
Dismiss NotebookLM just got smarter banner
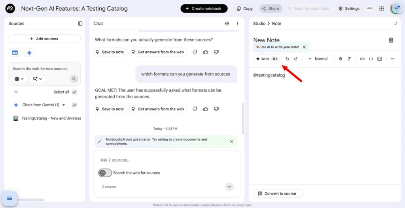(x=232, y=142)
